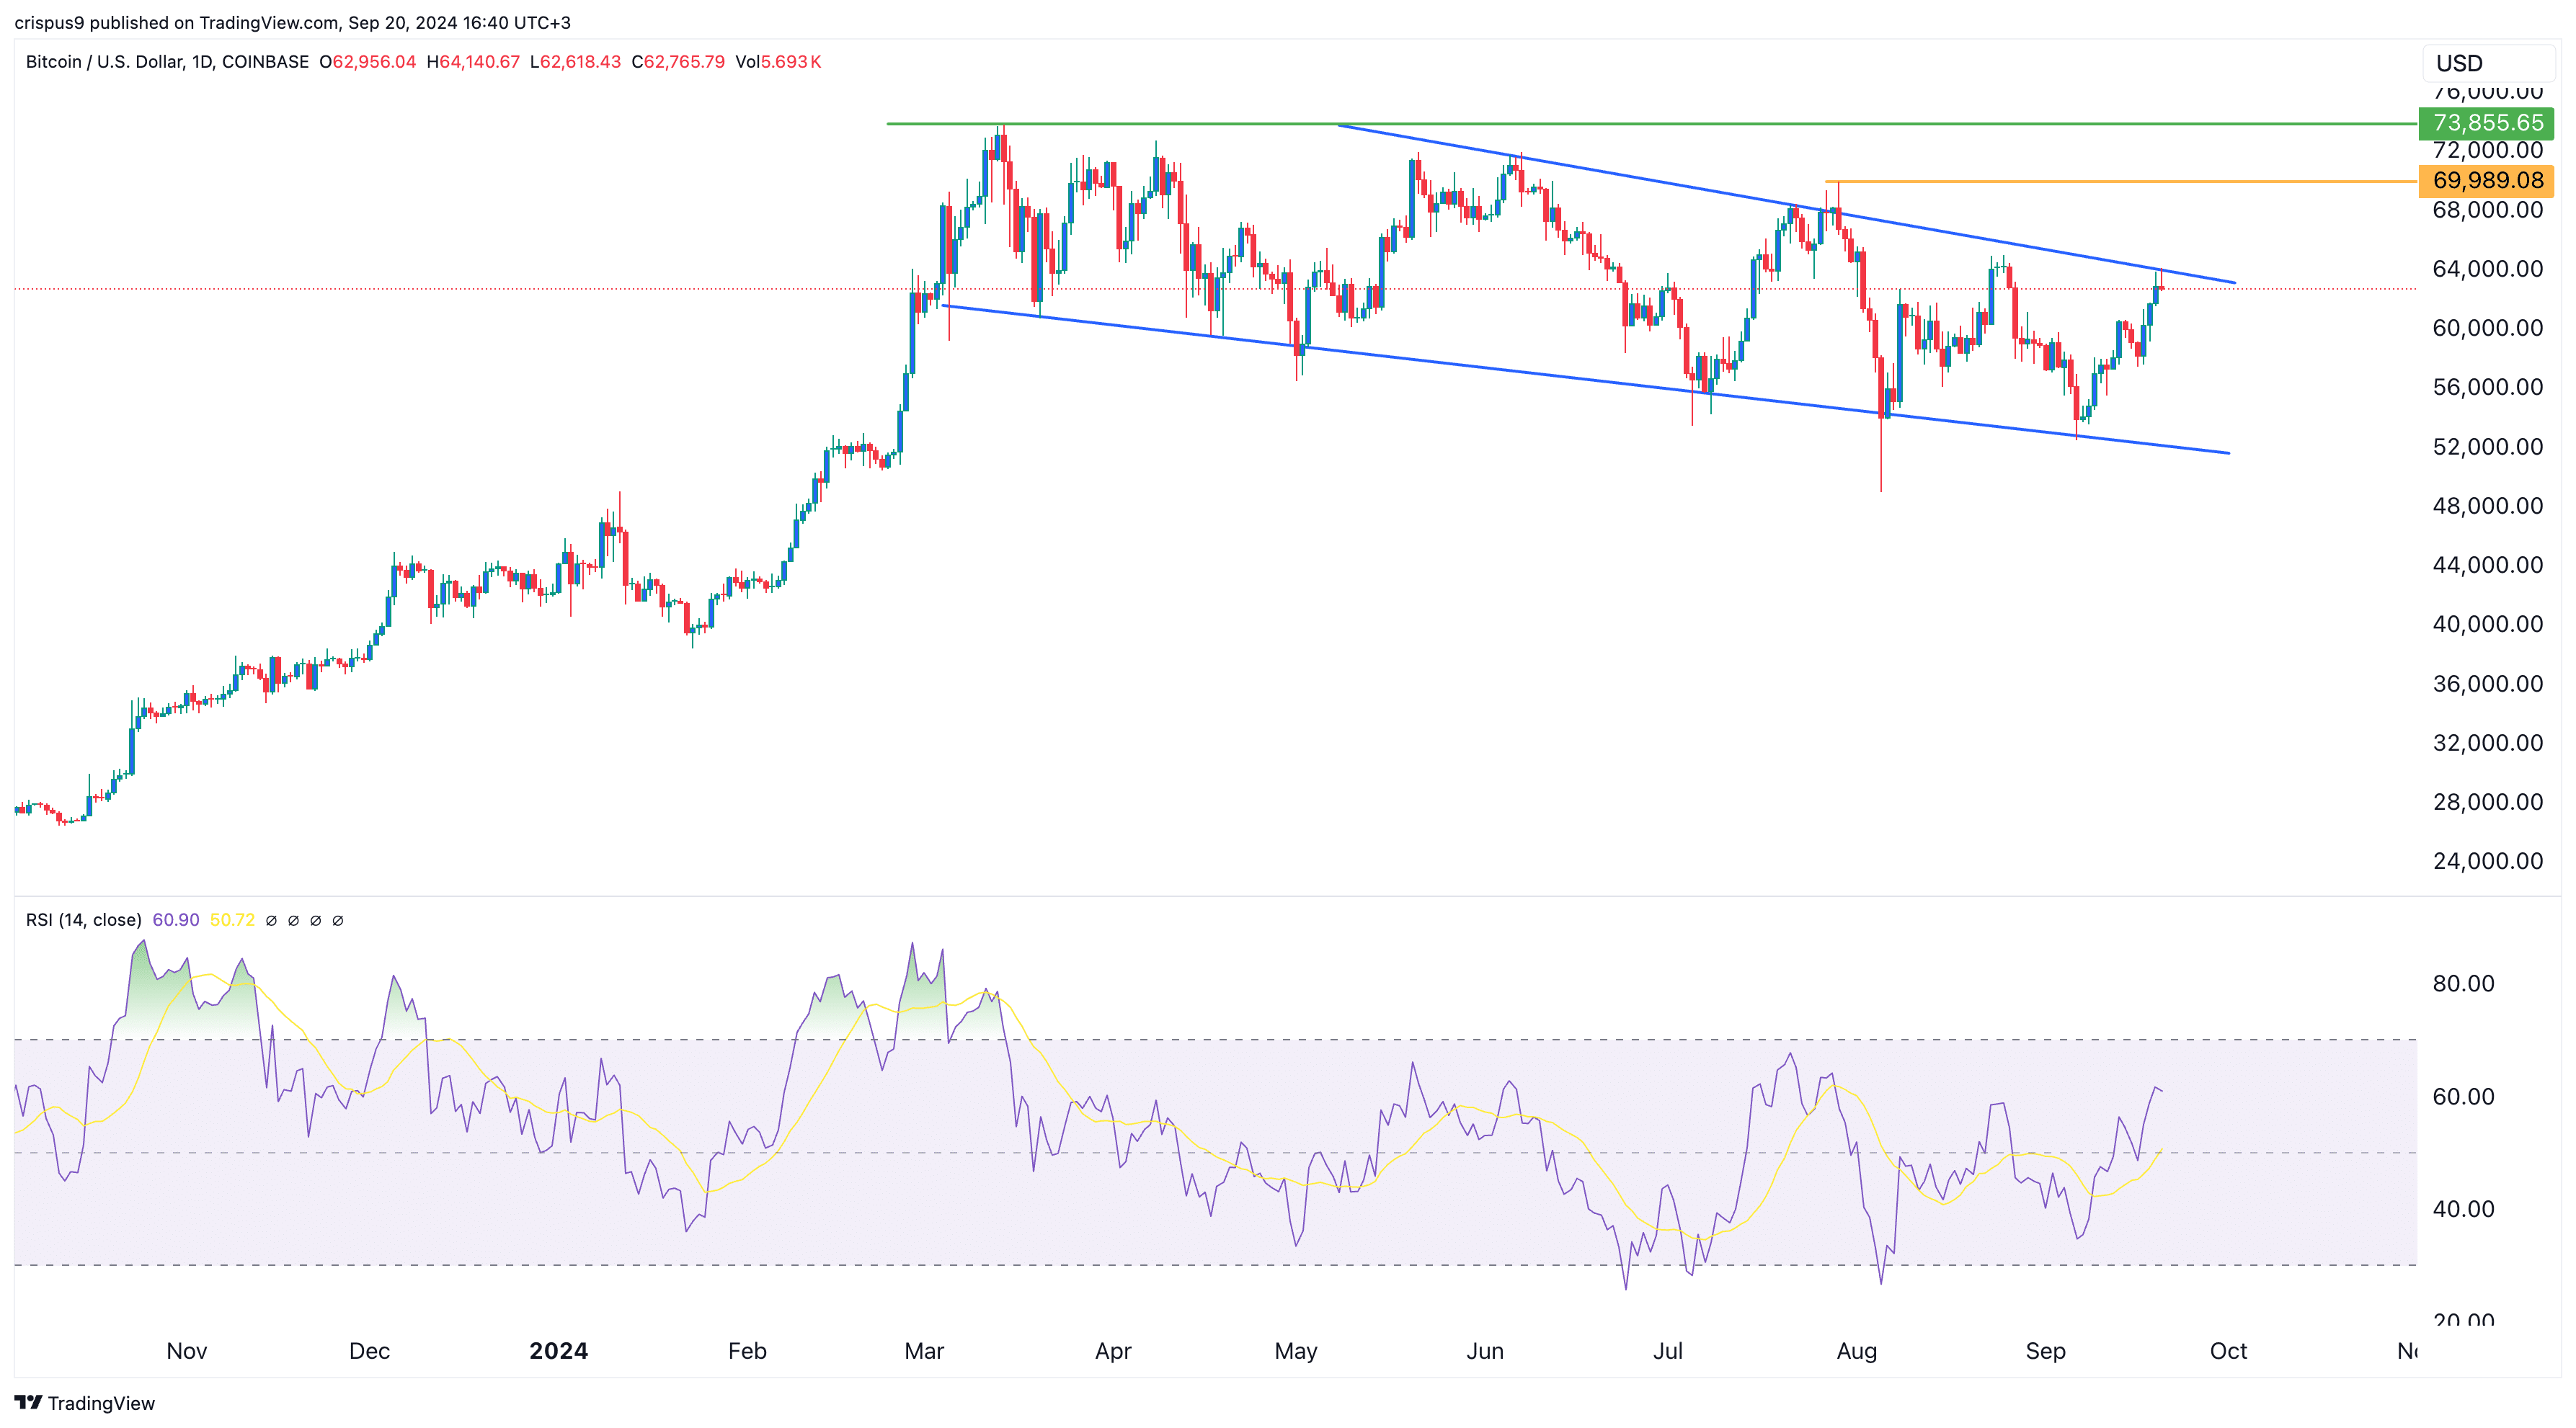
Task: Click the Mar label on time axis
Action: coord(924,1351)
